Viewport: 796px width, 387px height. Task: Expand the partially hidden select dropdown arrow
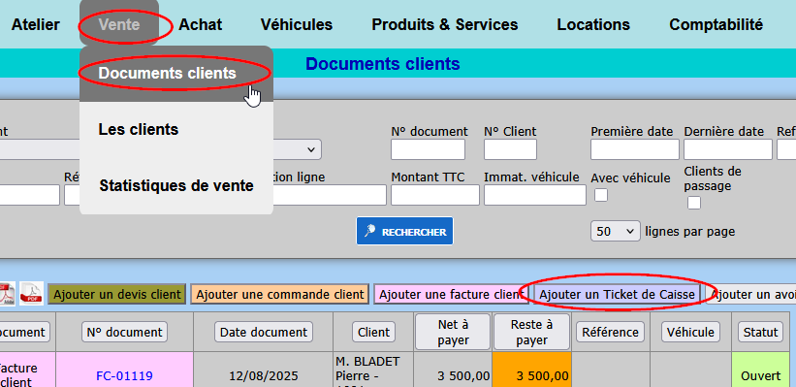310,149
